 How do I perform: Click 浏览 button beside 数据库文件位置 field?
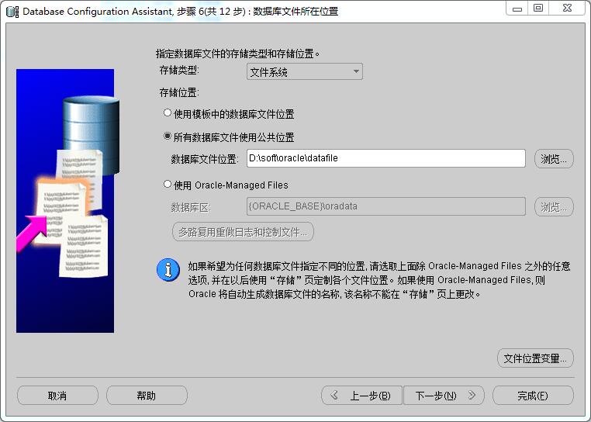click(554, 159)
